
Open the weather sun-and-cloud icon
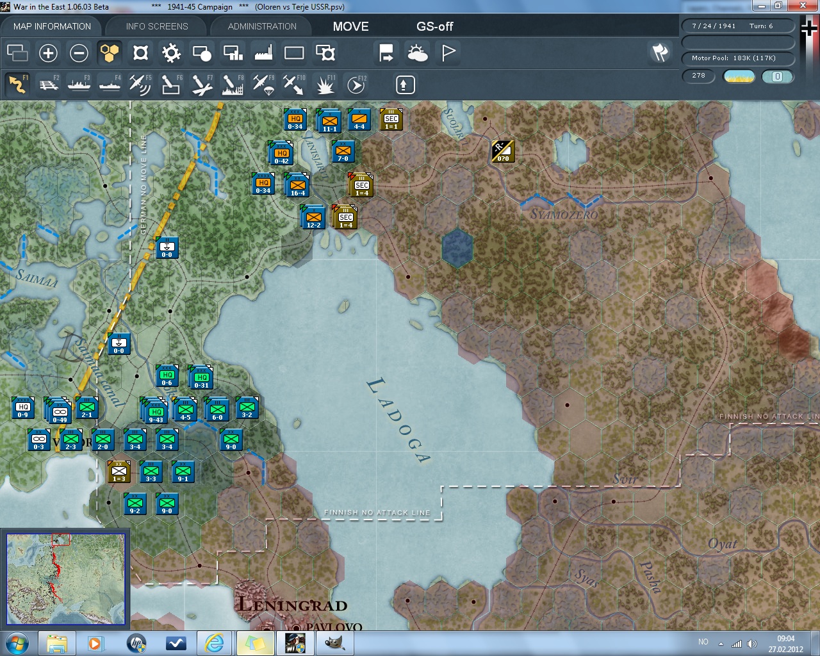[417, 53]
